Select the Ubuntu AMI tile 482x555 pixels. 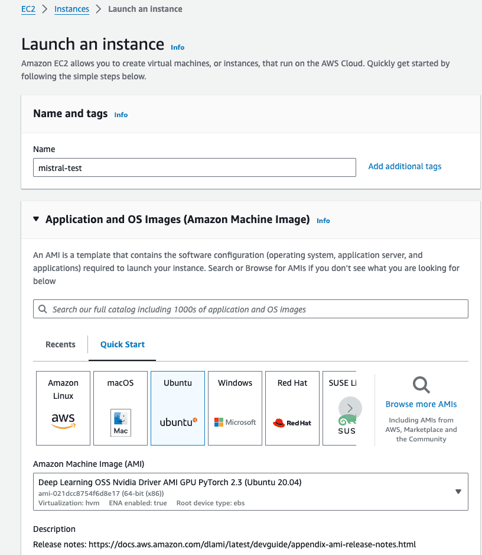coord(177,408)
